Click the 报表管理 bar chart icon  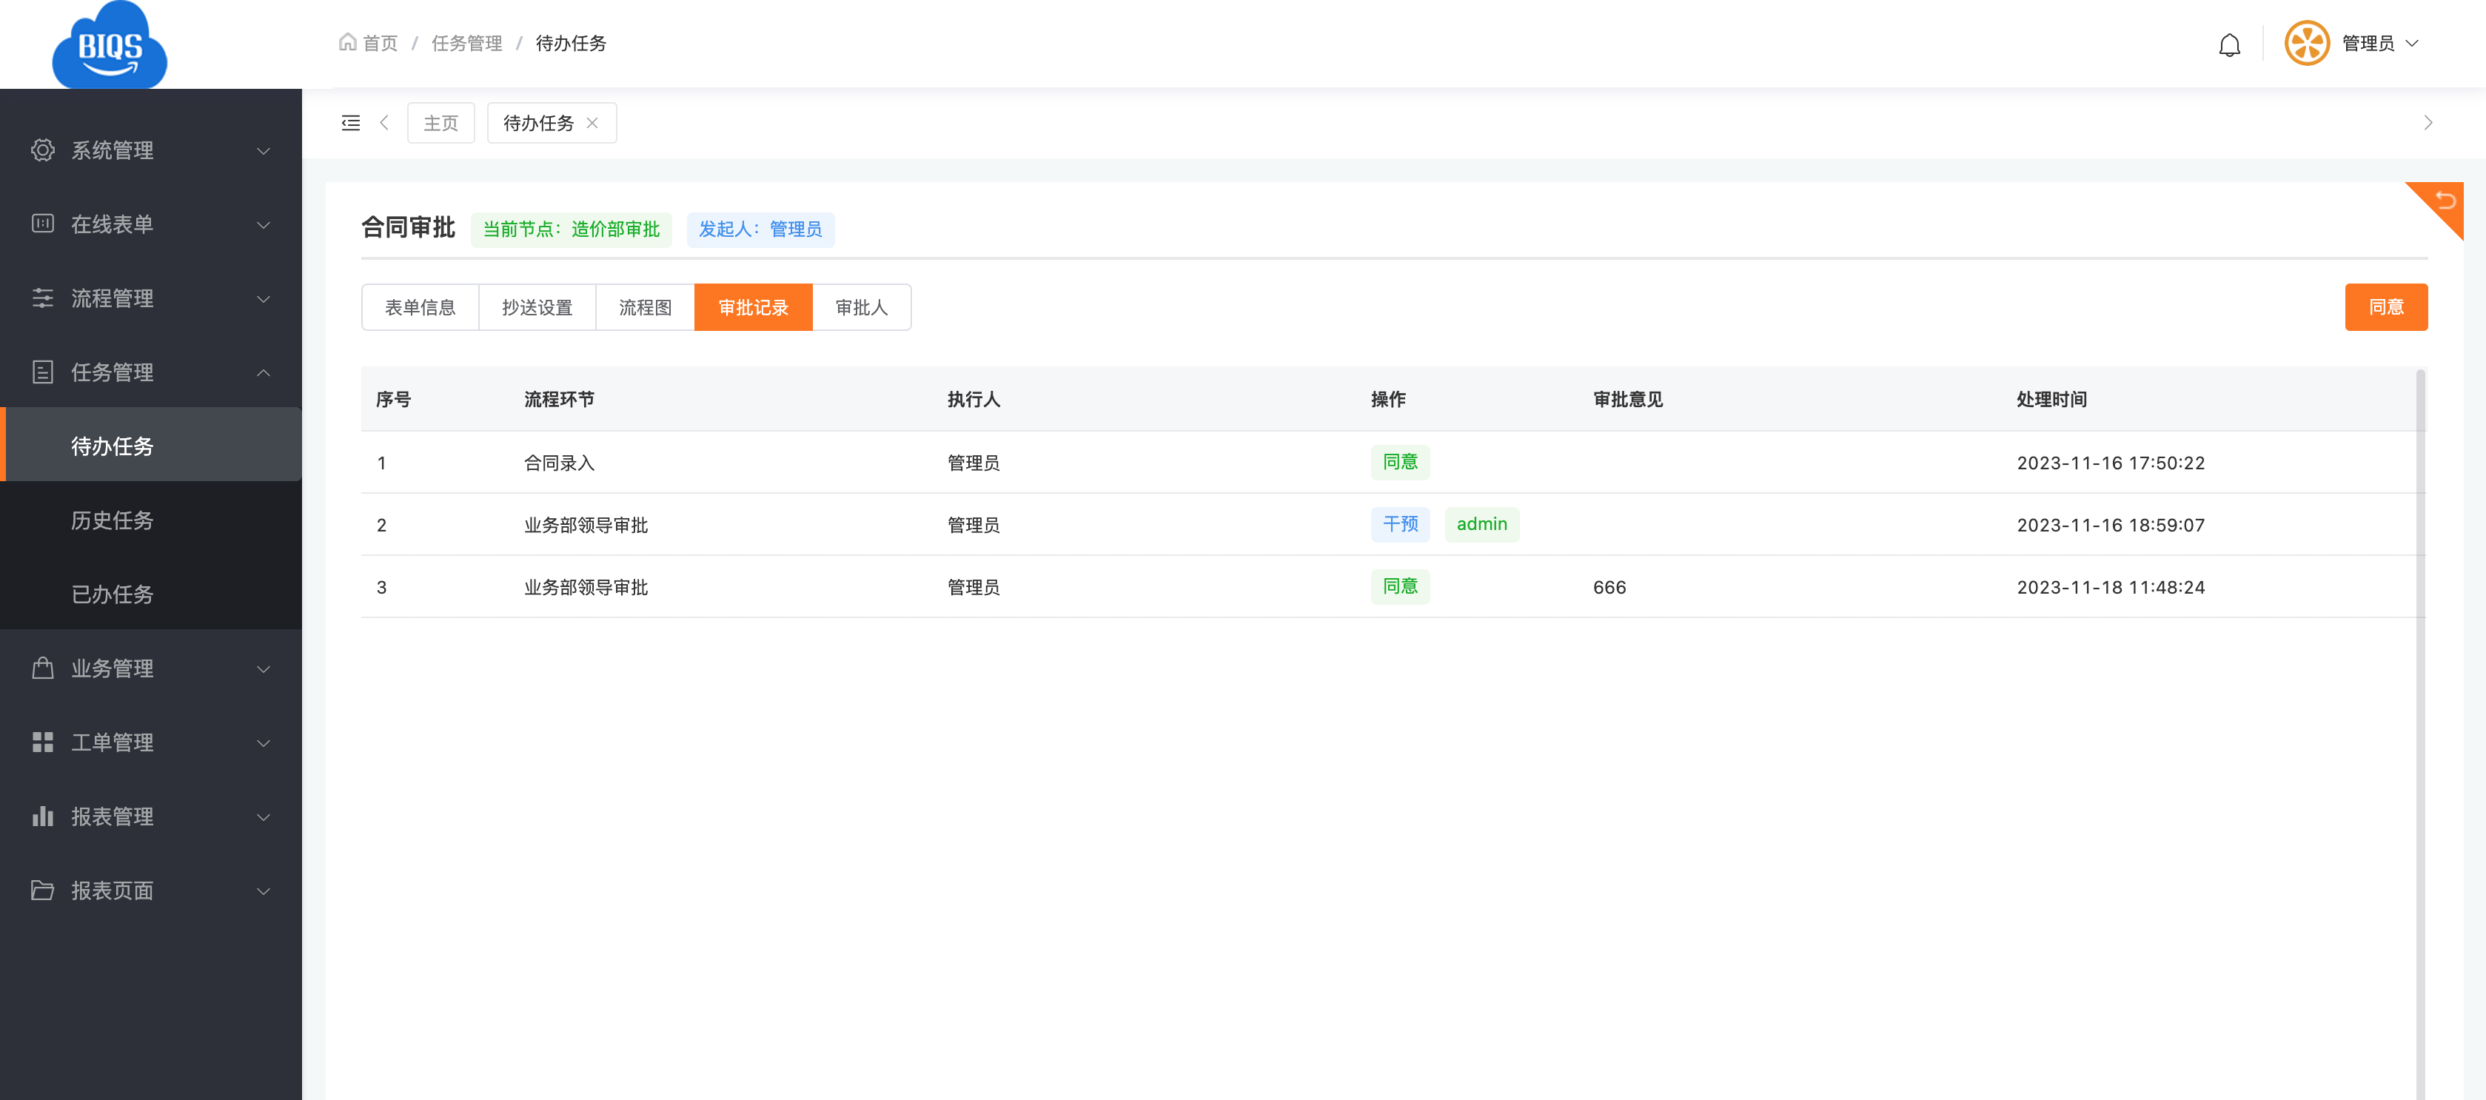tap(42, 815)
